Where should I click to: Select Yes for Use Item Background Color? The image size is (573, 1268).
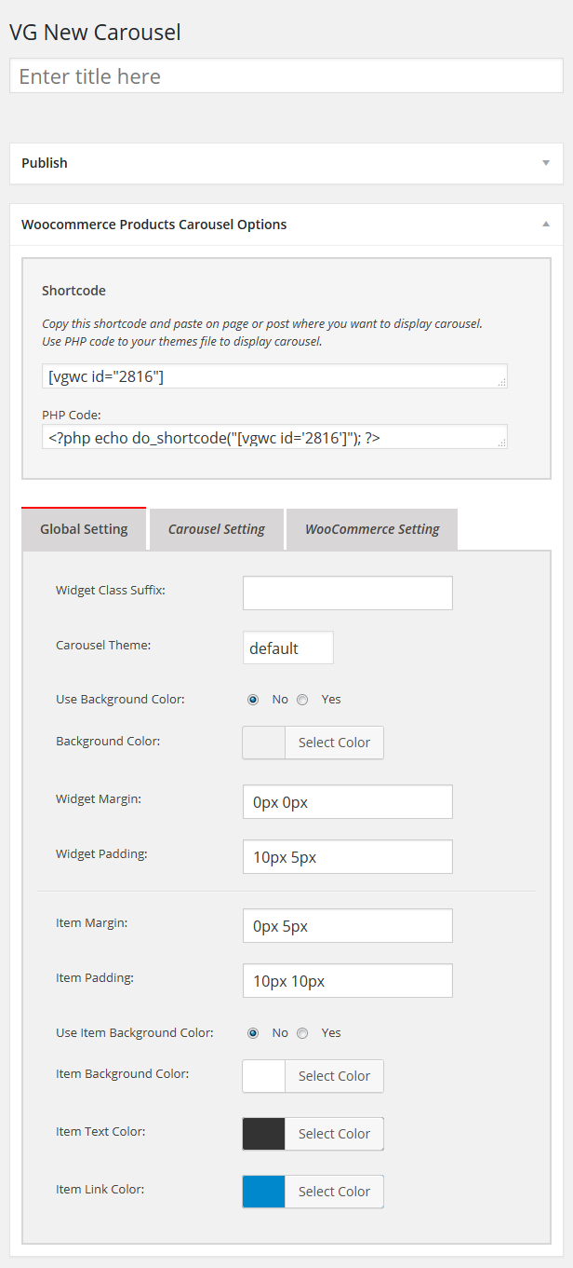point(302,1033)
